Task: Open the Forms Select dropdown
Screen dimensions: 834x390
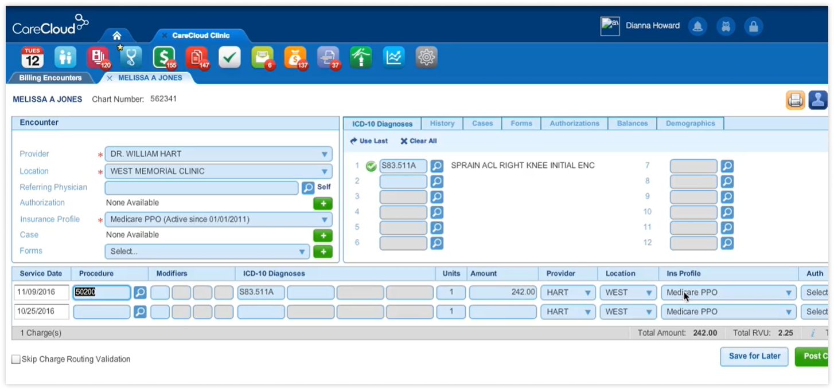Action: click(x=207, y=251)
